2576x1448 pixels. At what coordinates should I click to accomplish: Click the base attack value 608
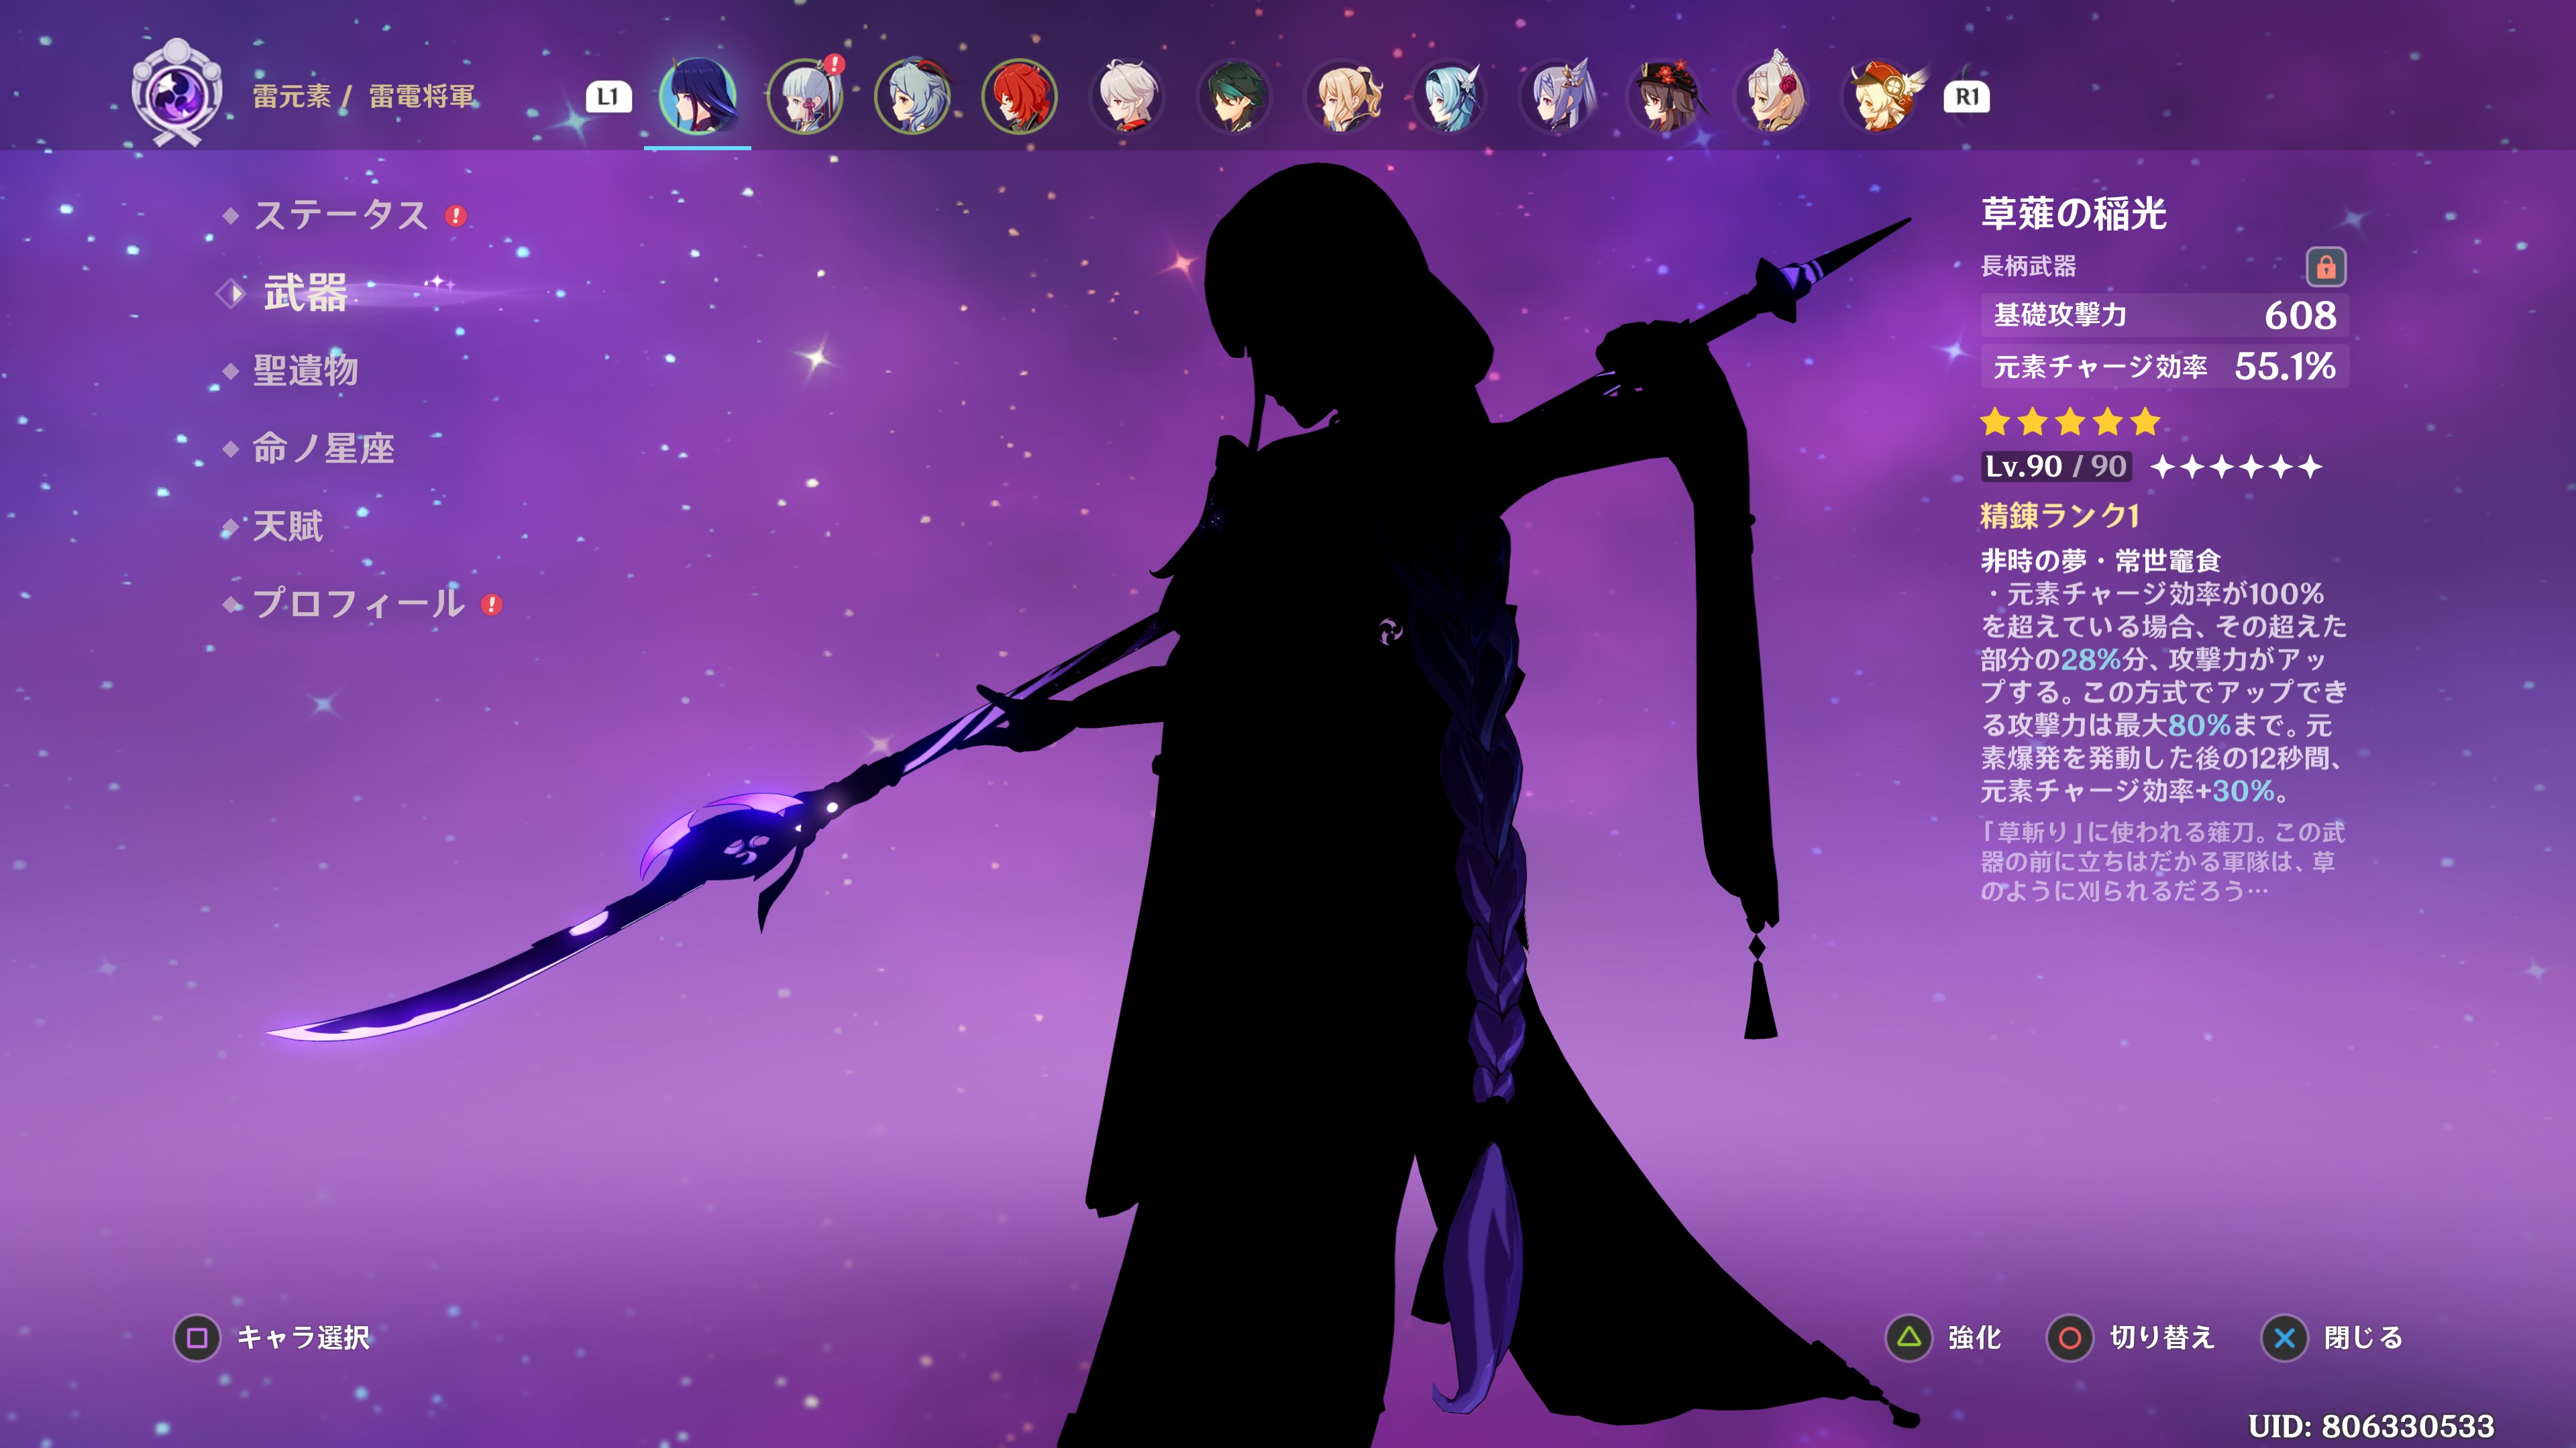[2300, 316]
